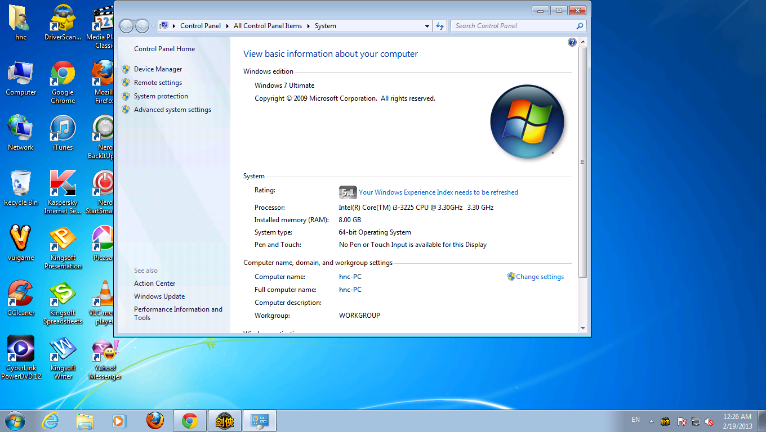The width and height of the screenshot is (766, 432).
Task: Open the hnc user folder on desktop
Action: click(x=20, y=23)
